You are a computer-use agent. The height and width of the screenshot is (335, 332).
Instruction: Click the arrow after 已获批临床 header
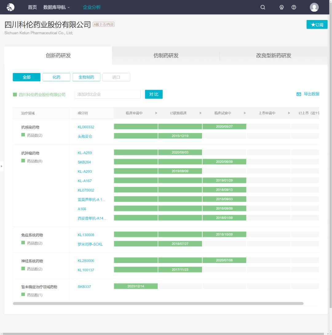pos(200,113)
